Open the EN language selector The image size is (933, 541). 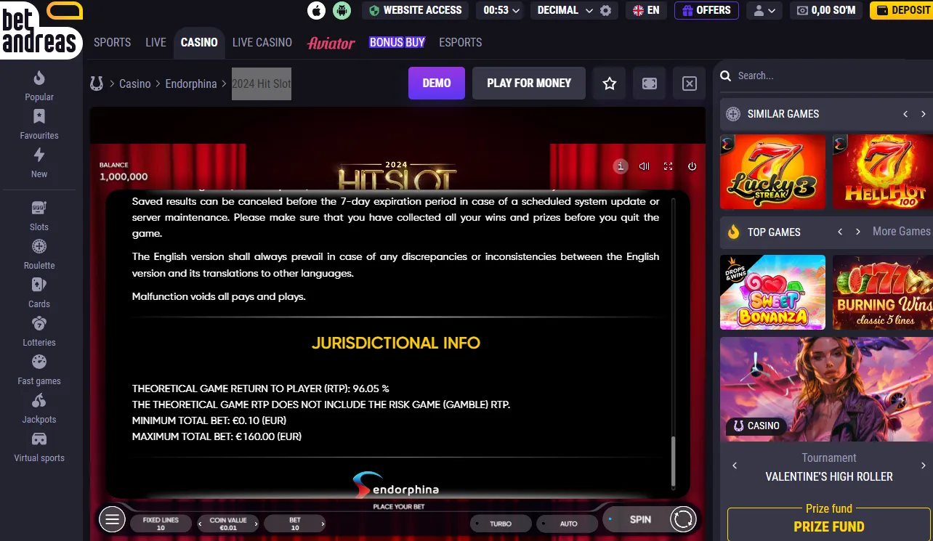click(646, 10)
